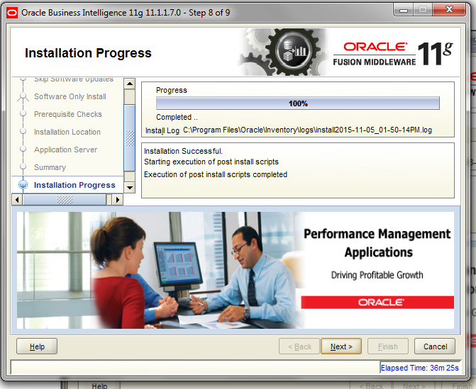
Task: Click the Installation Progress step bullet icon
Action: tap(23, 185)
